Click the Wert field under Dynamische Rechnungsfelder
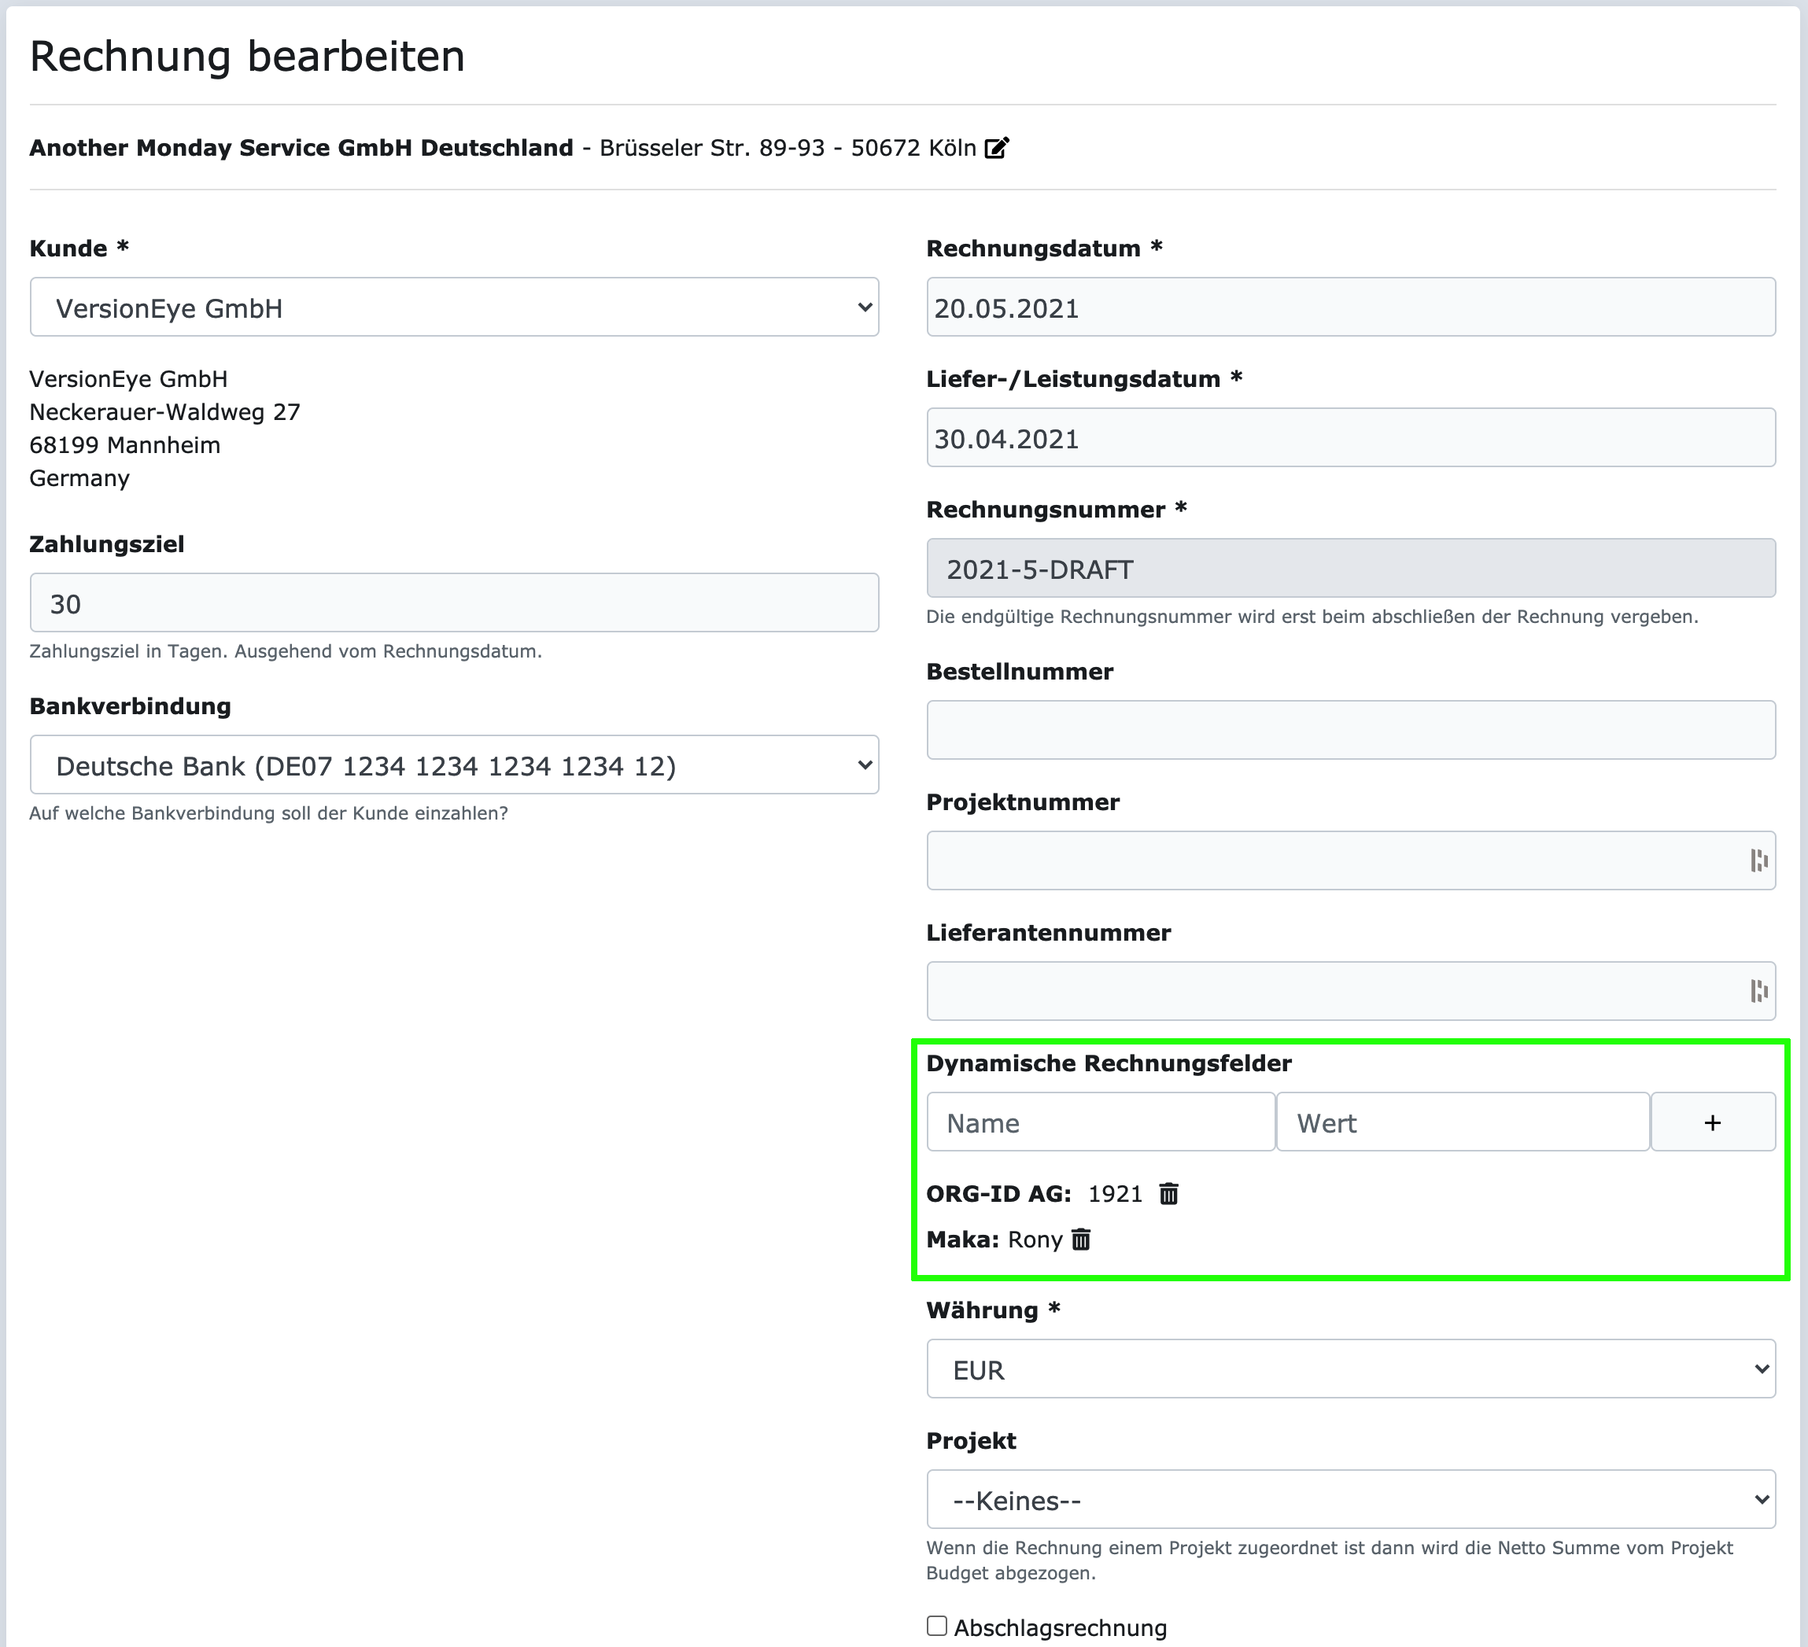The width and height of the screenshot is (1808, 1647). [x=1462, y=1122]
